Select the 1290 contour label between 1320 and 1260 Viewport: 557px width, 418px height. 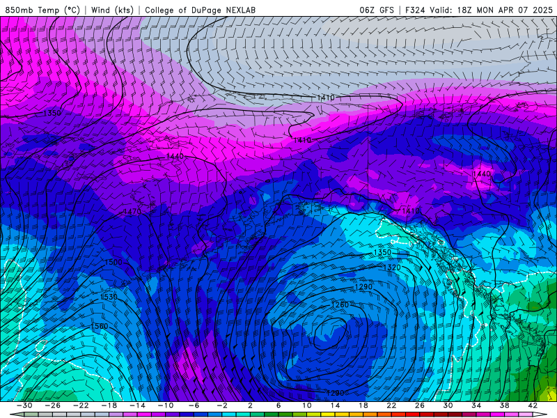[x=363, y=287]
